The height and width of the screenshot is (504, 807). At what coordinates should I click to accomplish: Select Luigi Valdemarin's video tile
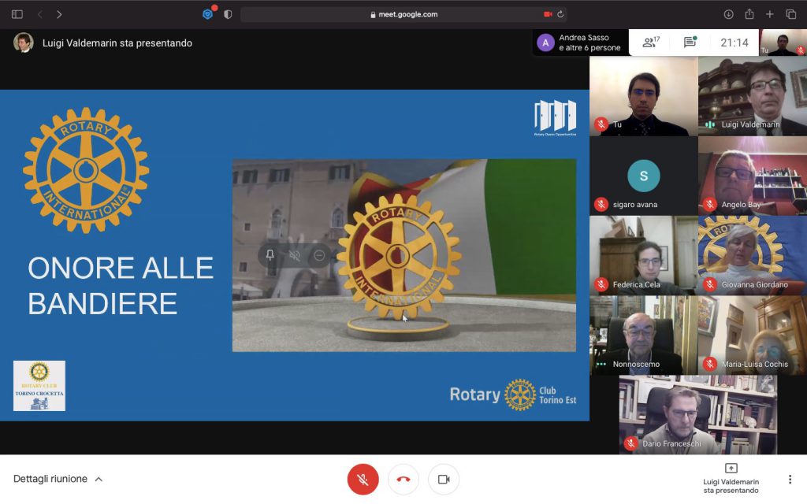(x=753, y=96)
